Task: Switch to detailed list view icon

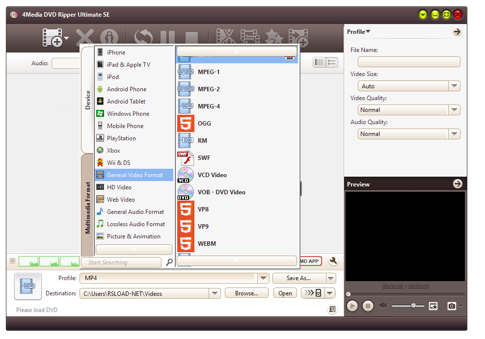Action: click(x=331, y=62)
